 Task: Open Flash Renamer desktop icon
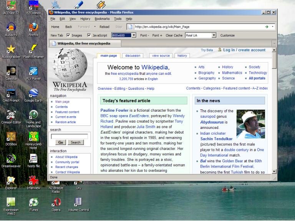[33, 51]
